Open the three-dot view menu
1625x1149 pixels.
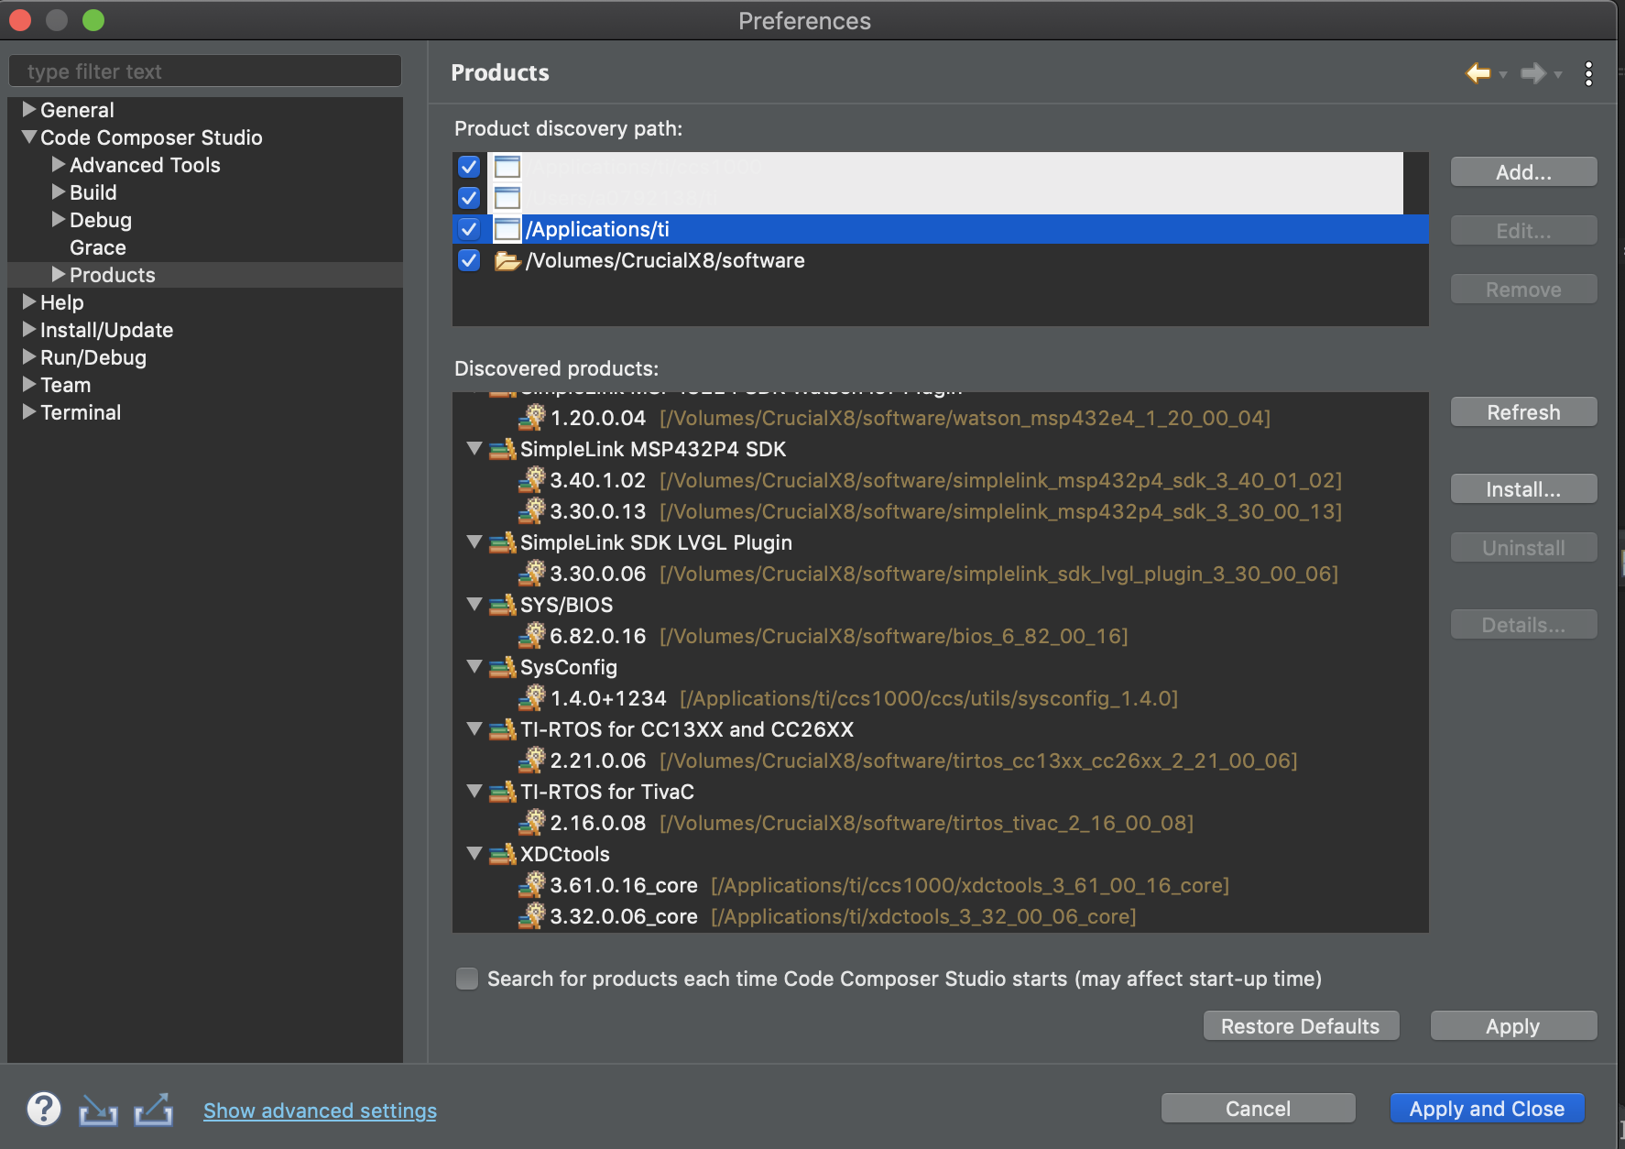tap(1588, 73)
